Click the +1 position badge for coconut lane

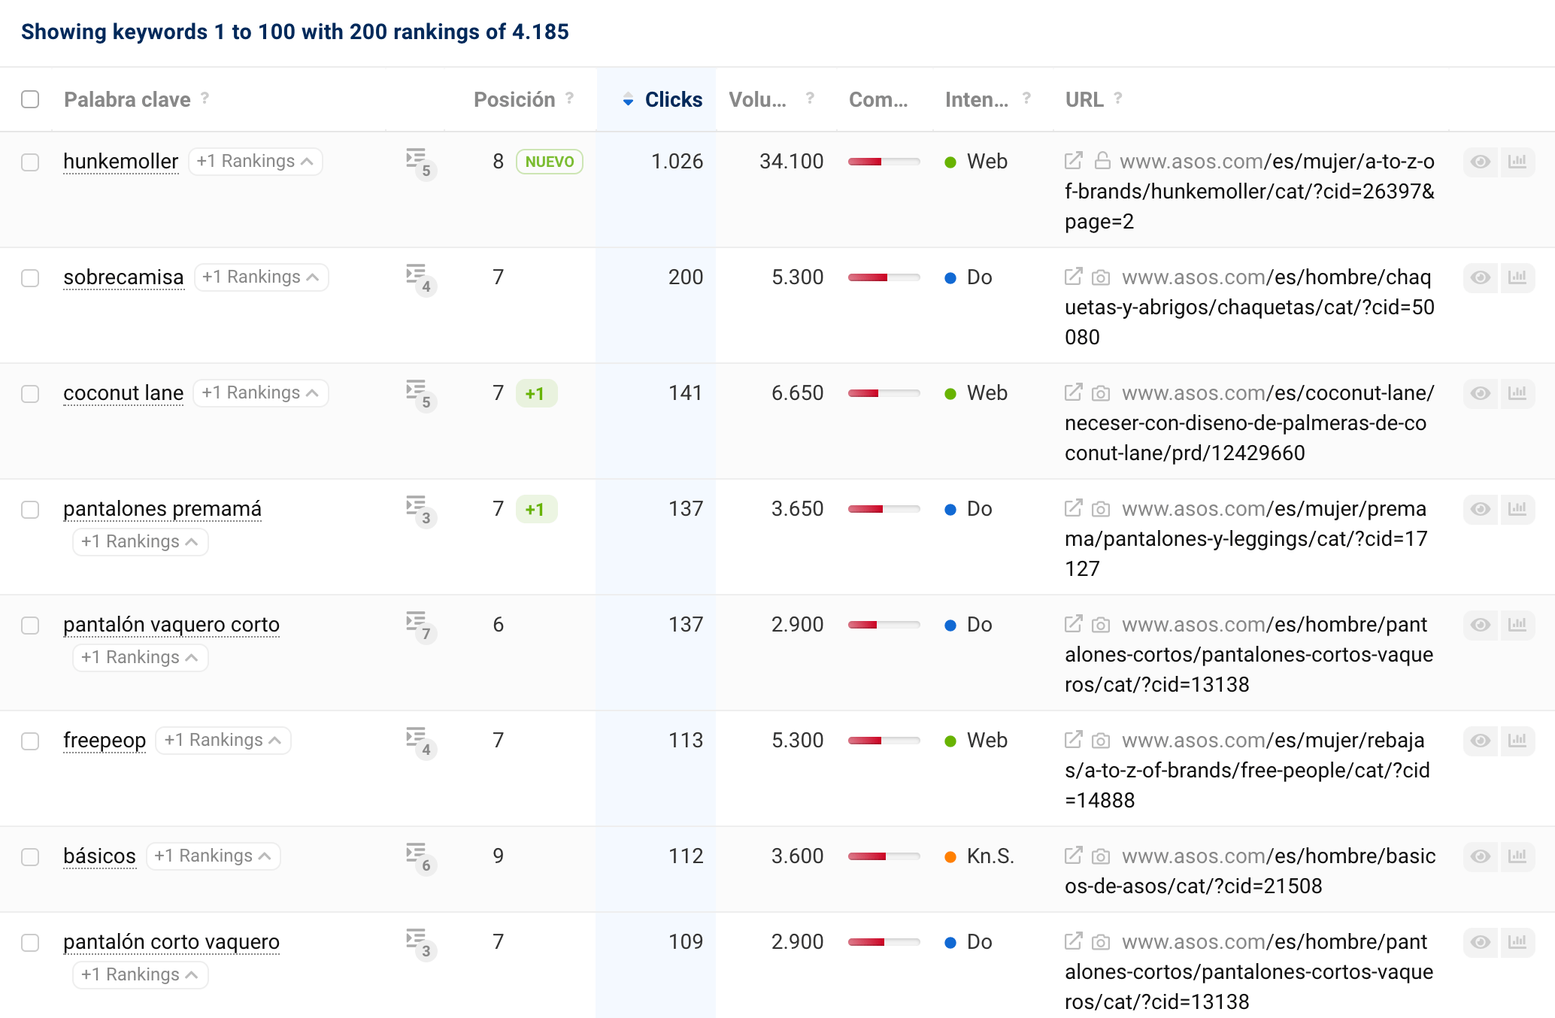pos(536,393)
